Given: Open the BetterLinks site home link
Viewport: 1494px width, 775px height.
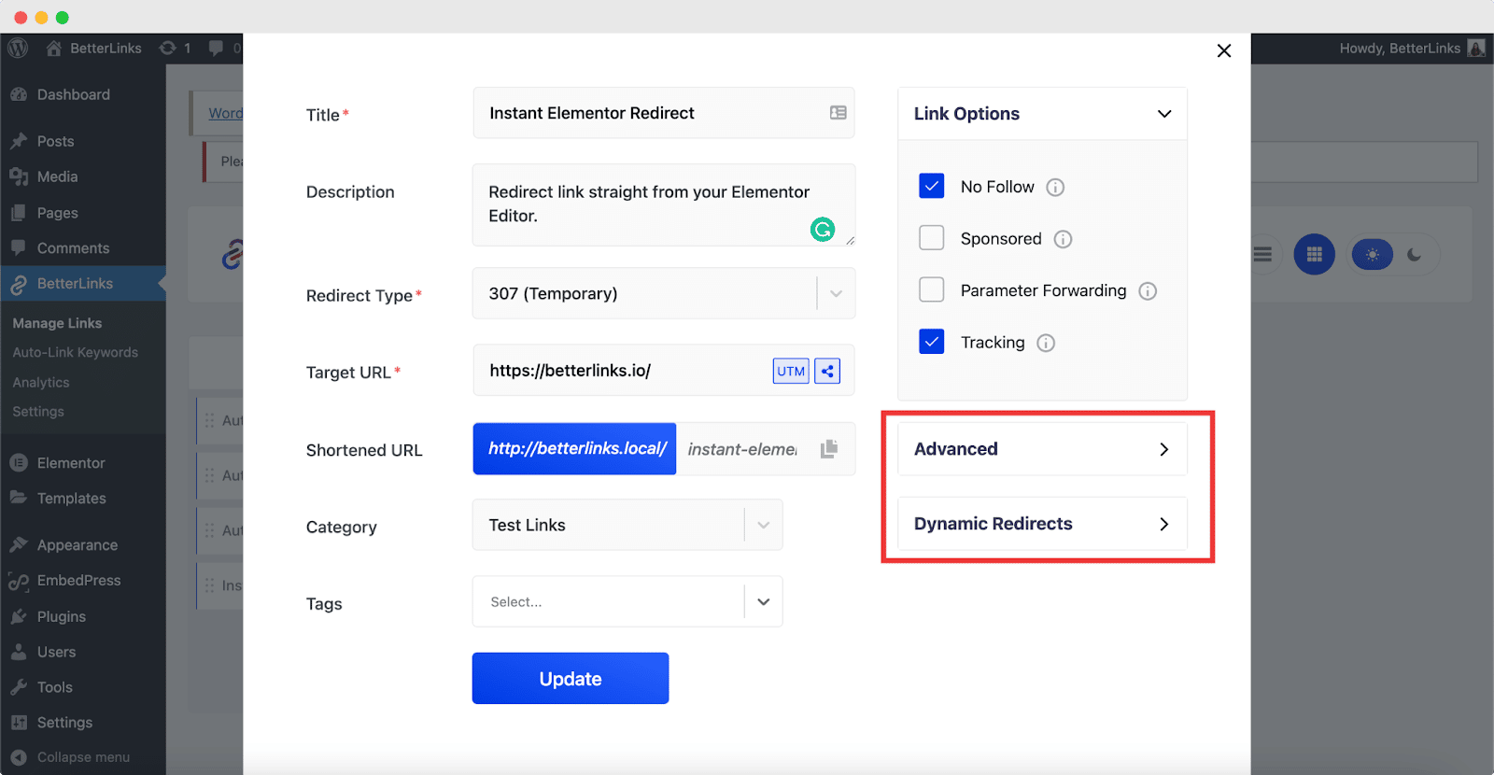Looking at the screenshot, I should tap(94, 48).
